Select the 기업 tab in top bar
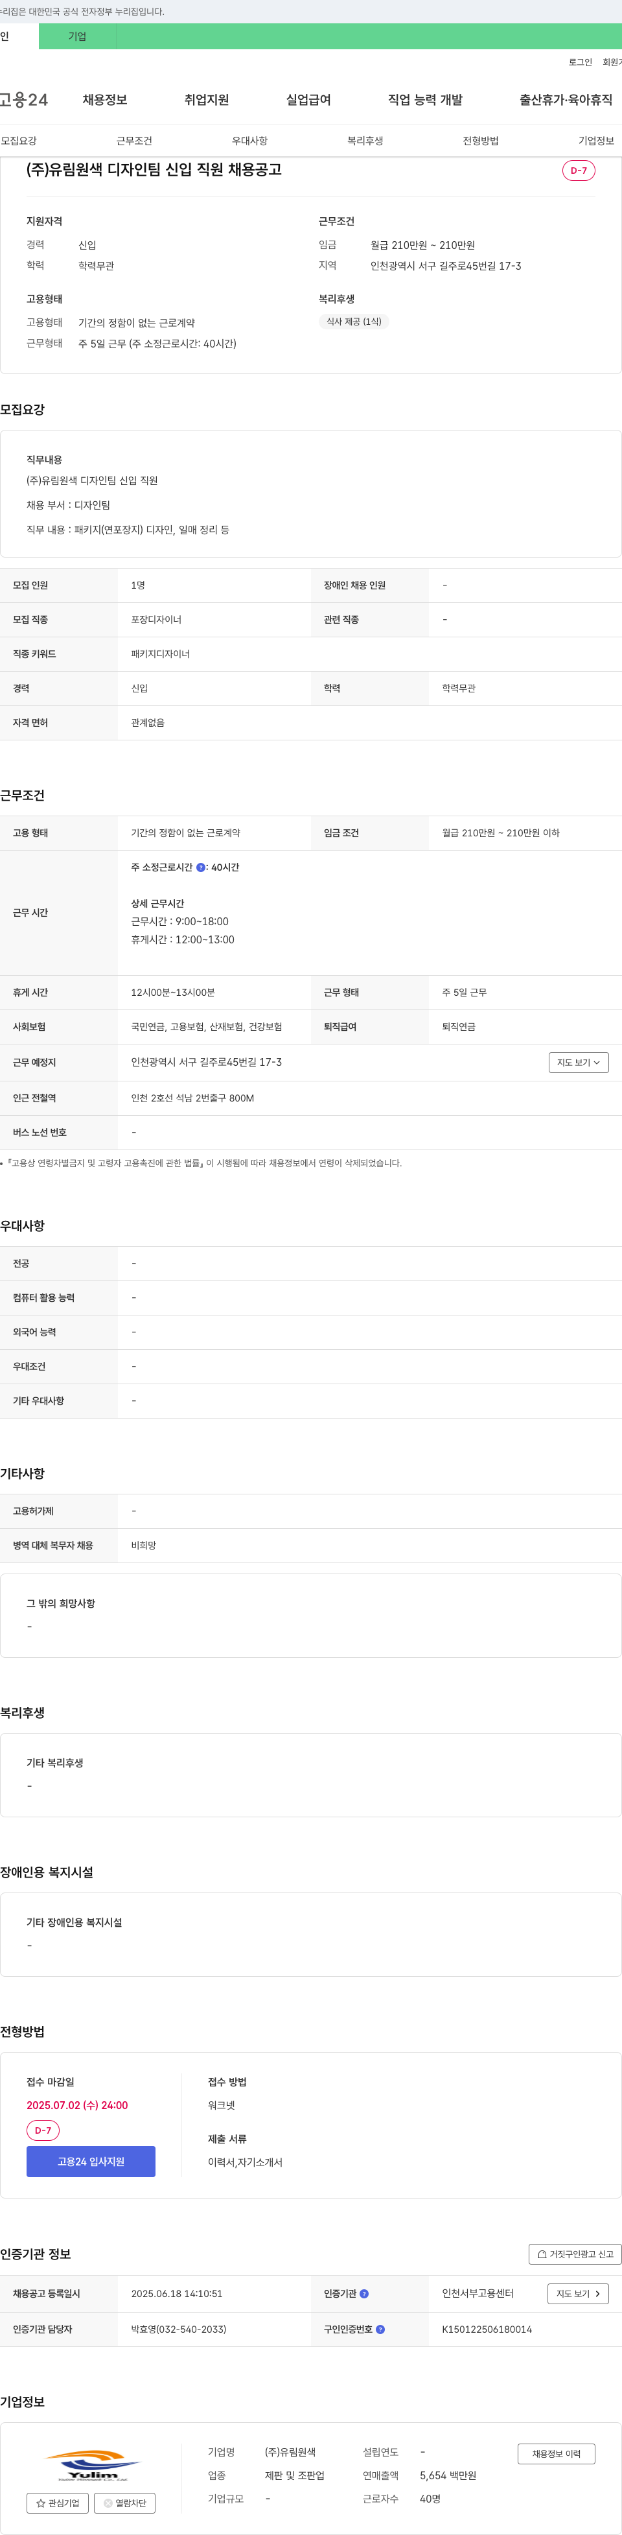This screenshot has height=2535, width=622. click(76, 36)
